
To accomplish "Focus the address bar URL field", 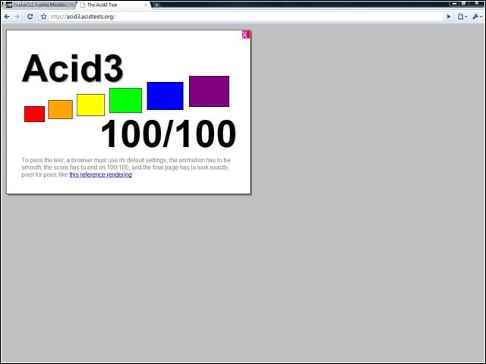I will click(x=246, y=17).
